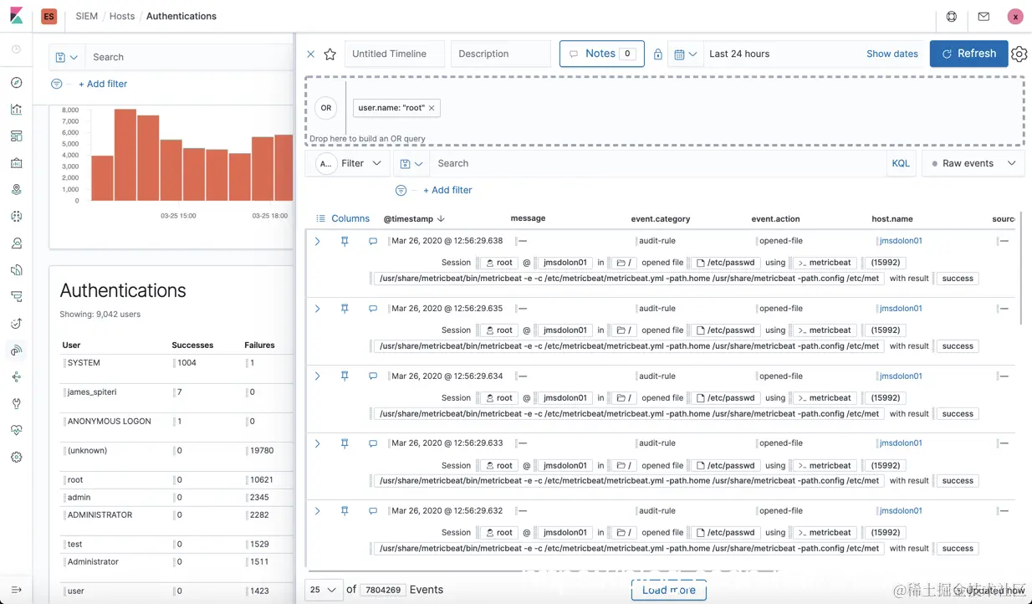The image size is (1032, 604).
Task: Pin the 12:56:29.633 event
Action: click(345, 443)
